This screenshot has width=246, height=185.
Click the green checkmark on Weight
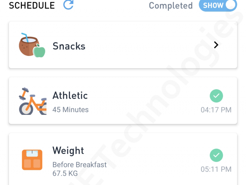216,155
